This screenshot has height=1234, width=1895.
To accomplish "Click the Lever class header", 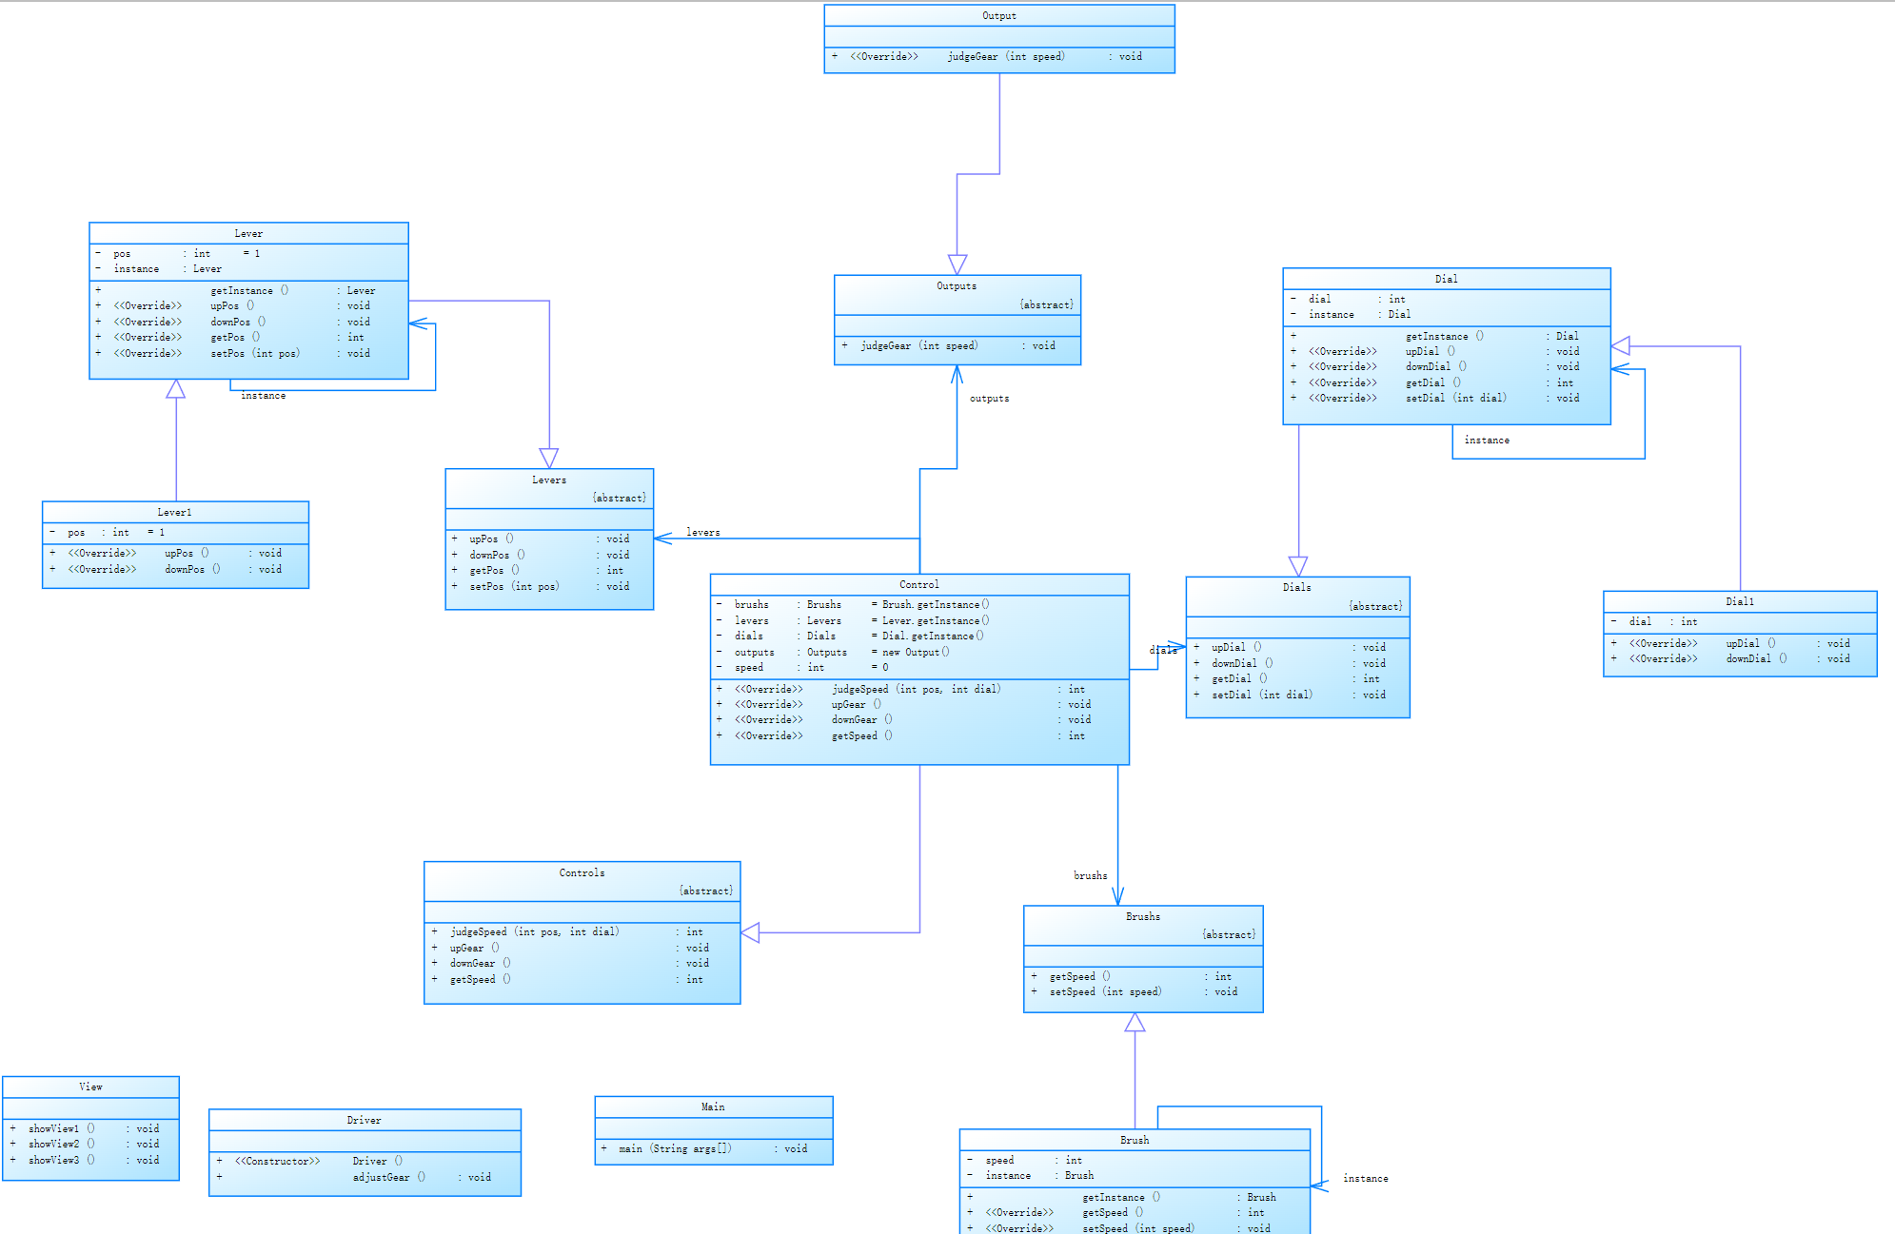I will pyautogui.click(x=248, y=233).
